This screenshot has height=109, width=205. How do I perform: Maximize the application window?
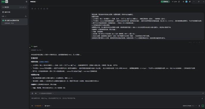click(199, 1)
